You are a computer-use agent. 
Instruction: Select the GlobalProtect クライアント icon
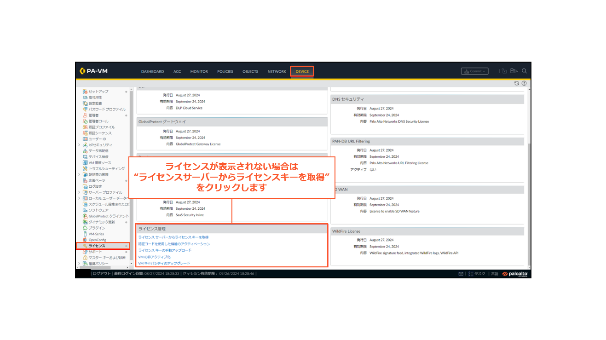click(85, 216)
